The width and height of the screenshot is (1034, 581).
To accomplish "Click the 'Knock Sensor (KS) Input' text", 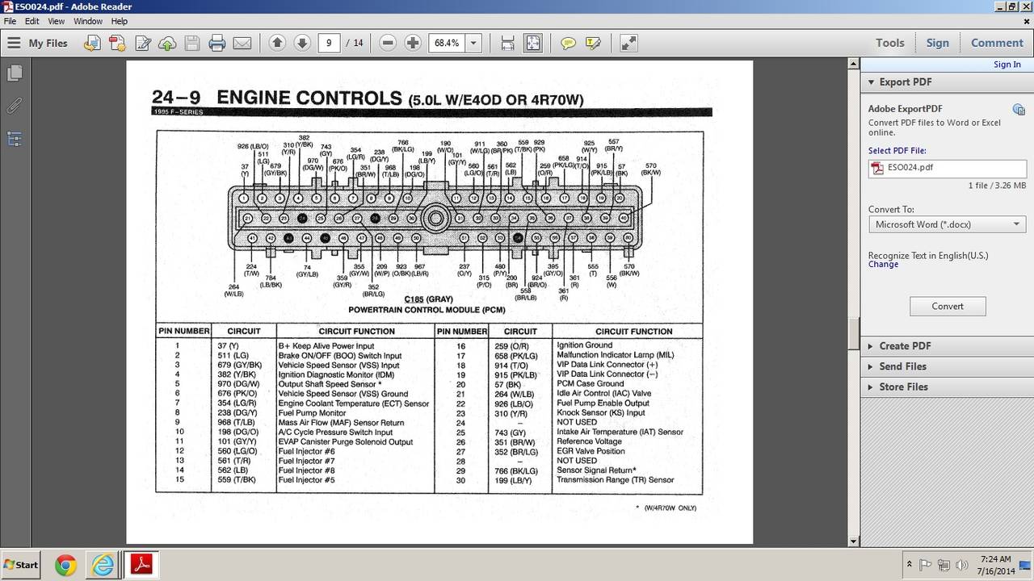I will pyautogui.click(x=600, y=413).
